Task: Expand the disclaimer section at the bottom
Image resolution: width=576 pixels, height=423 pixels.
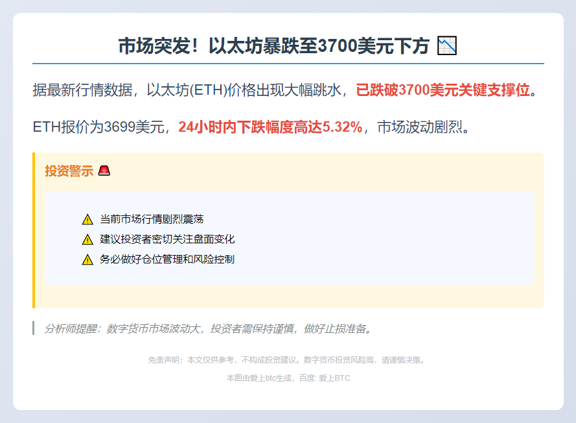Action: click(287, 359)
